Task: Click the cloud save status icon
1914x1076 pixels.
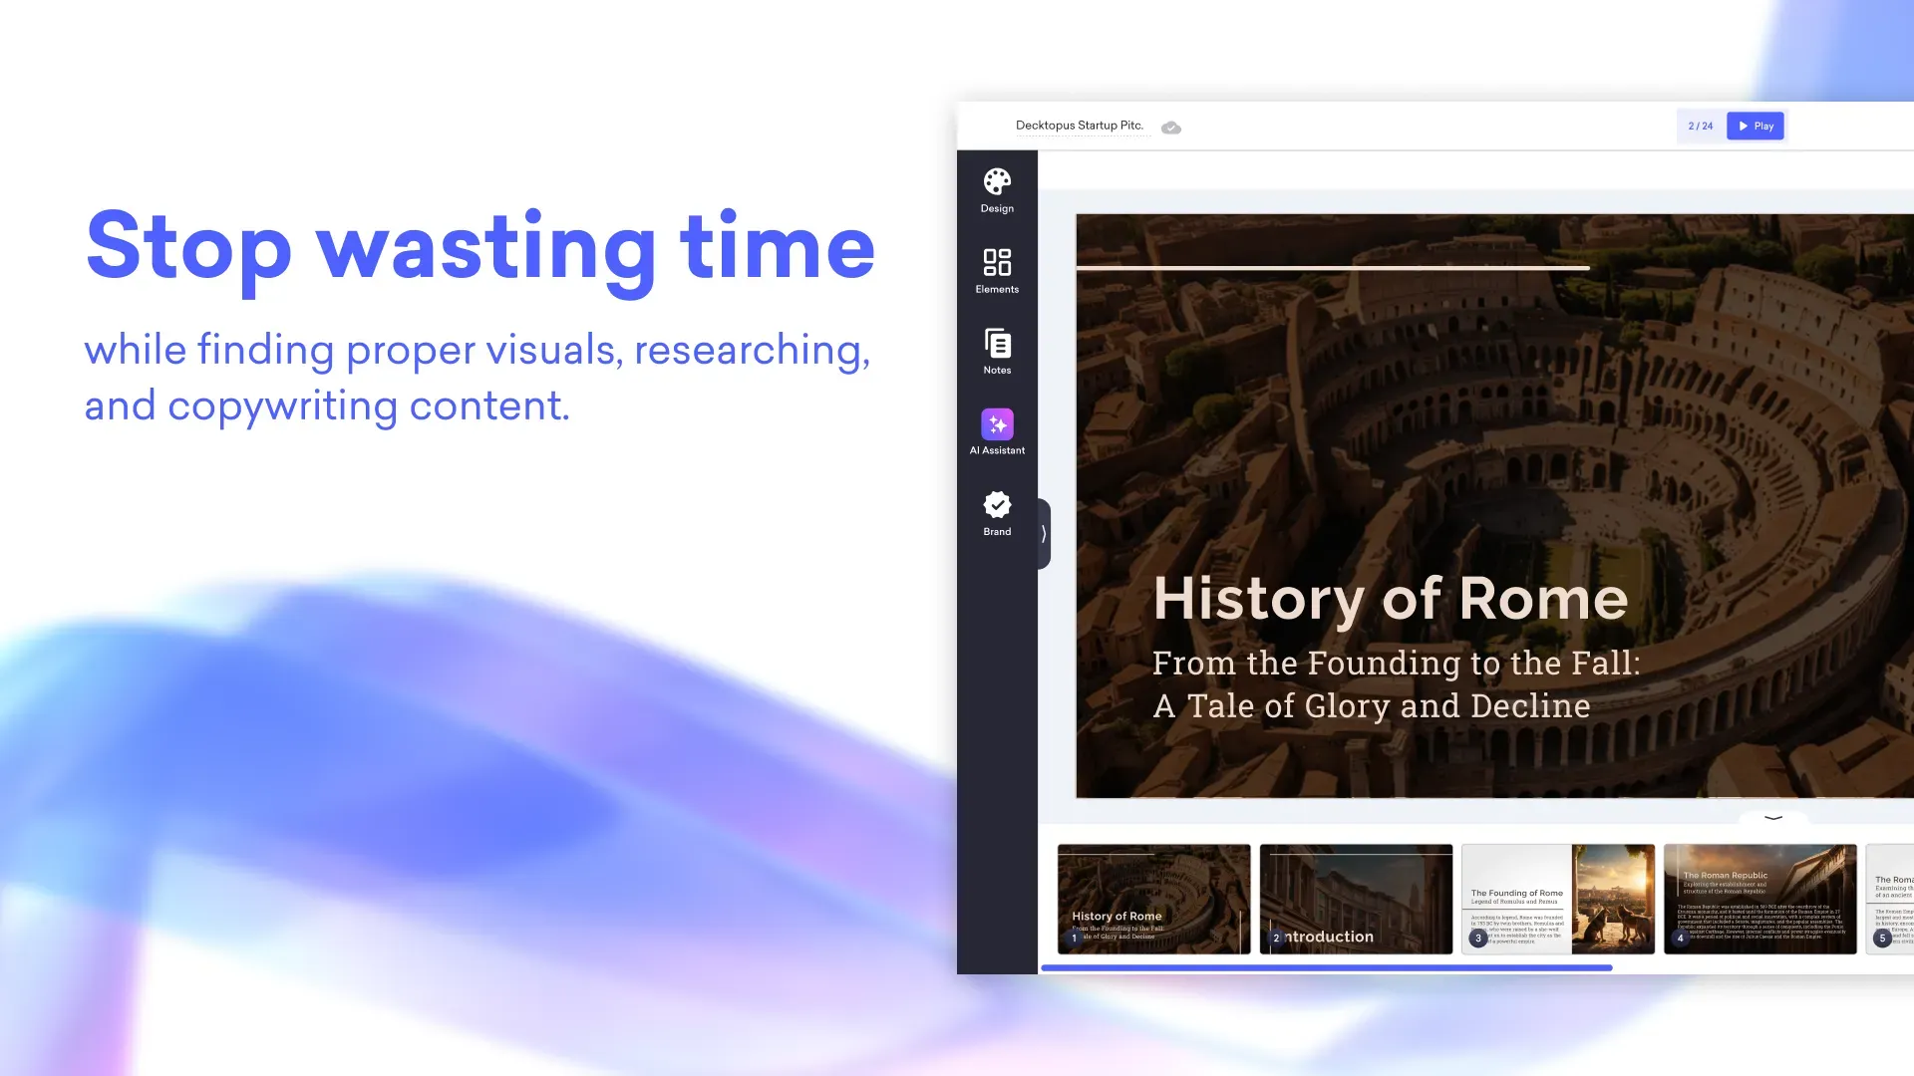Action: coord(1171,128)
